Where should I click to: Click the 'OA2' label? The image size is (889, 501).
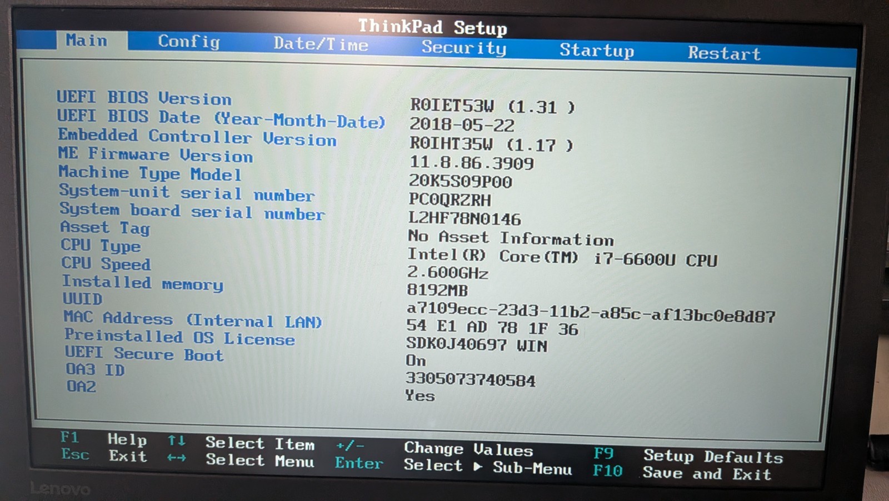[81, 386]
